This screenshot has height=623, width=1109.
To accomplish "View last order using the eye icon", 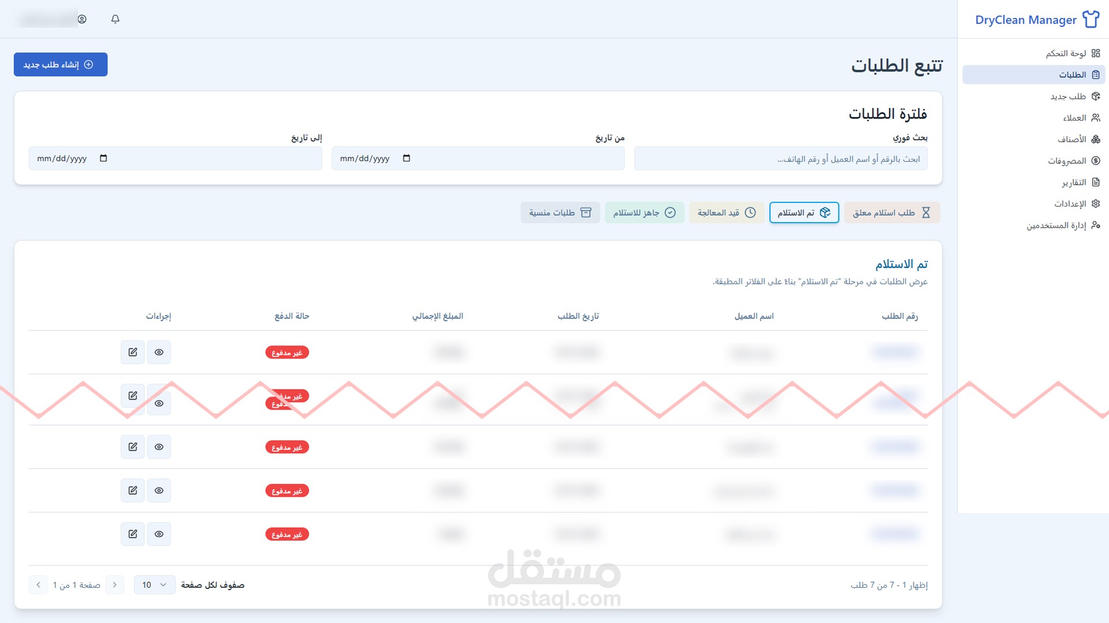I will click(159, 534).
